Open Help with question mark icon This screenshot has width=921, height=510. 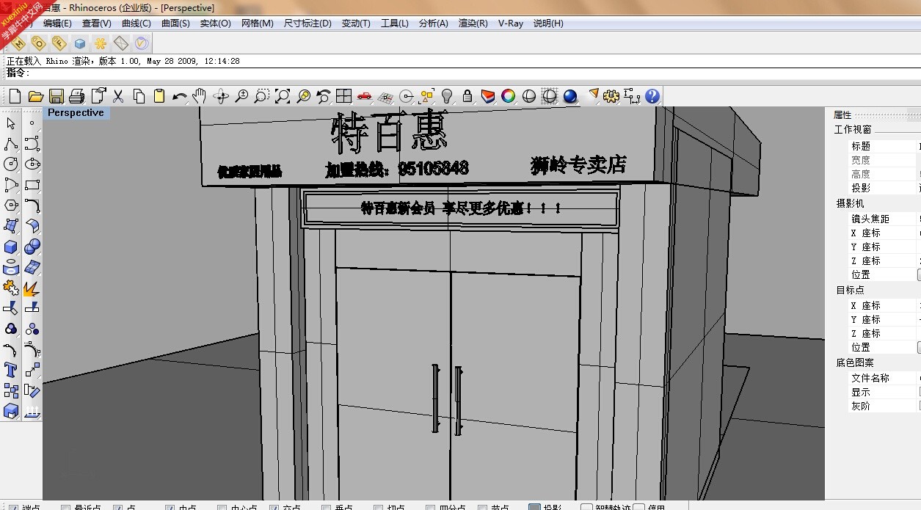click(652, 96)
